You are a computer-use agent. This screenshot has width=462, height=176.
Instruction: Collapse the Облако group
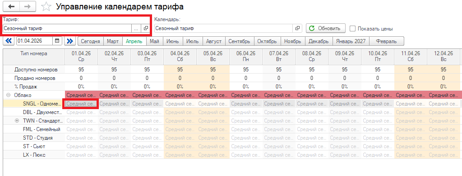coord(8,95)
